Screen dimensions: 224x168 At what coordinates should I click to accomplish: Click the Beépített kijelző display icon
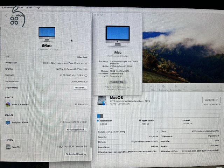8,122
